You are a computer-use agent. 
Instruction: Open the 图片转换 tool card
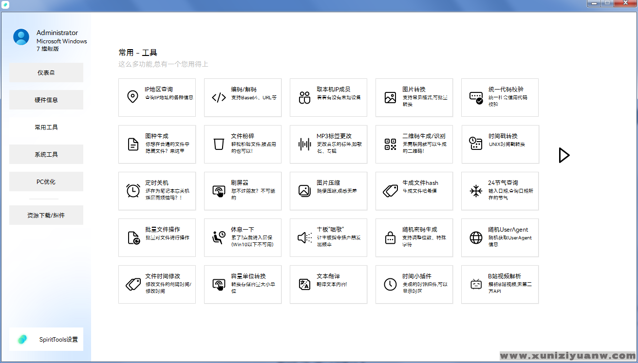tap(414, 97)
